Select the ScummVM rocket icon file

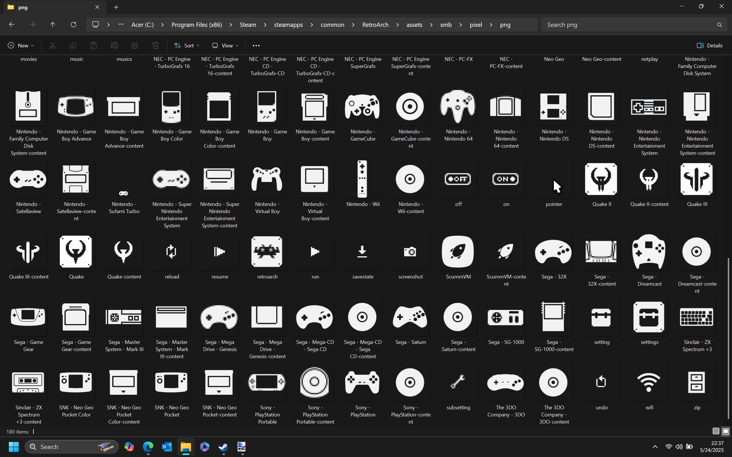pyautogui.click(x=458, y=251)
